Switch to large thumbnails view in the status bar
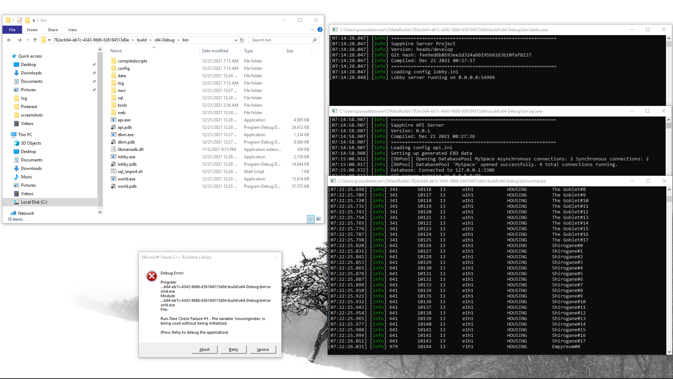The height and width of the screenshot is (379, 673). (319, 219)
